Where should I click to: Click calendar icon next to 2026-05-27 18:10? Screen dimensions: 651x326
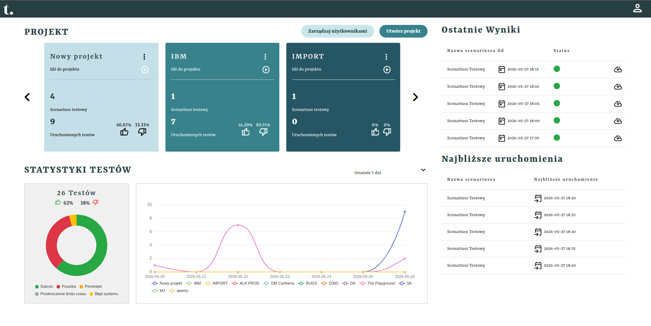502,87
